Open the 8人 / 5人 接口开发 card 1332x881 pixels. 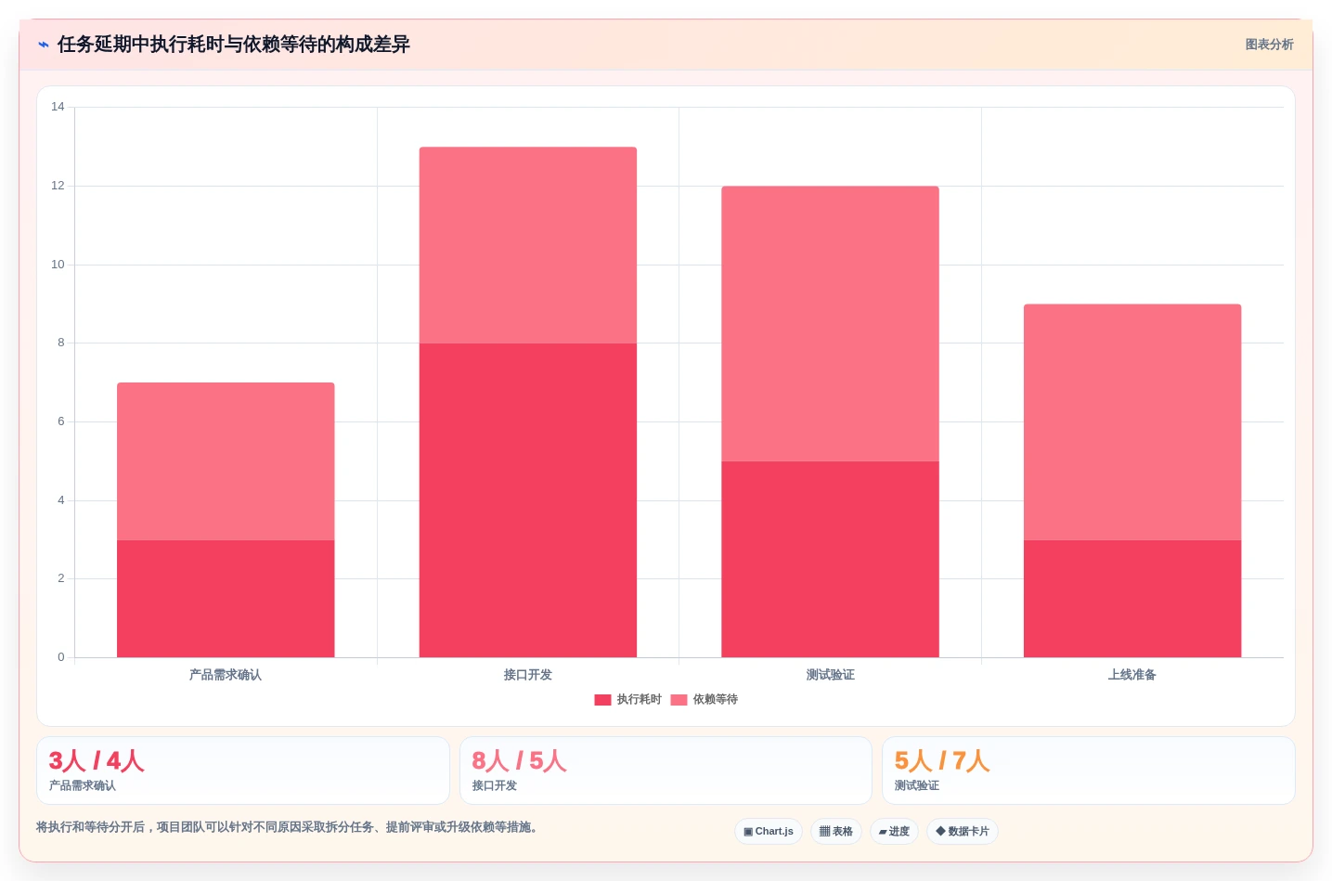click(x=666, y=771)
